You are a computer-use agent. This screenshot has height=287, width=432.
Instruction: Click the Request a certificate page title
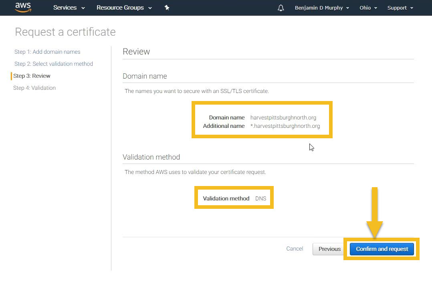[65, 32]
